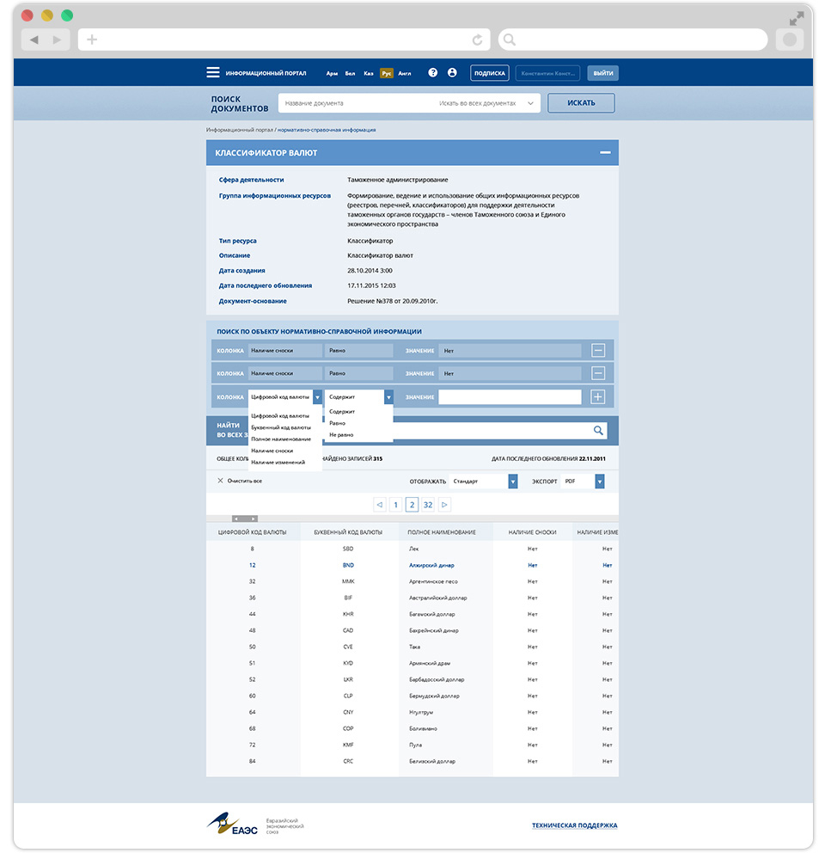Select page 2 in pagination
The image size is (825, 859).
(x=412, y=505)
